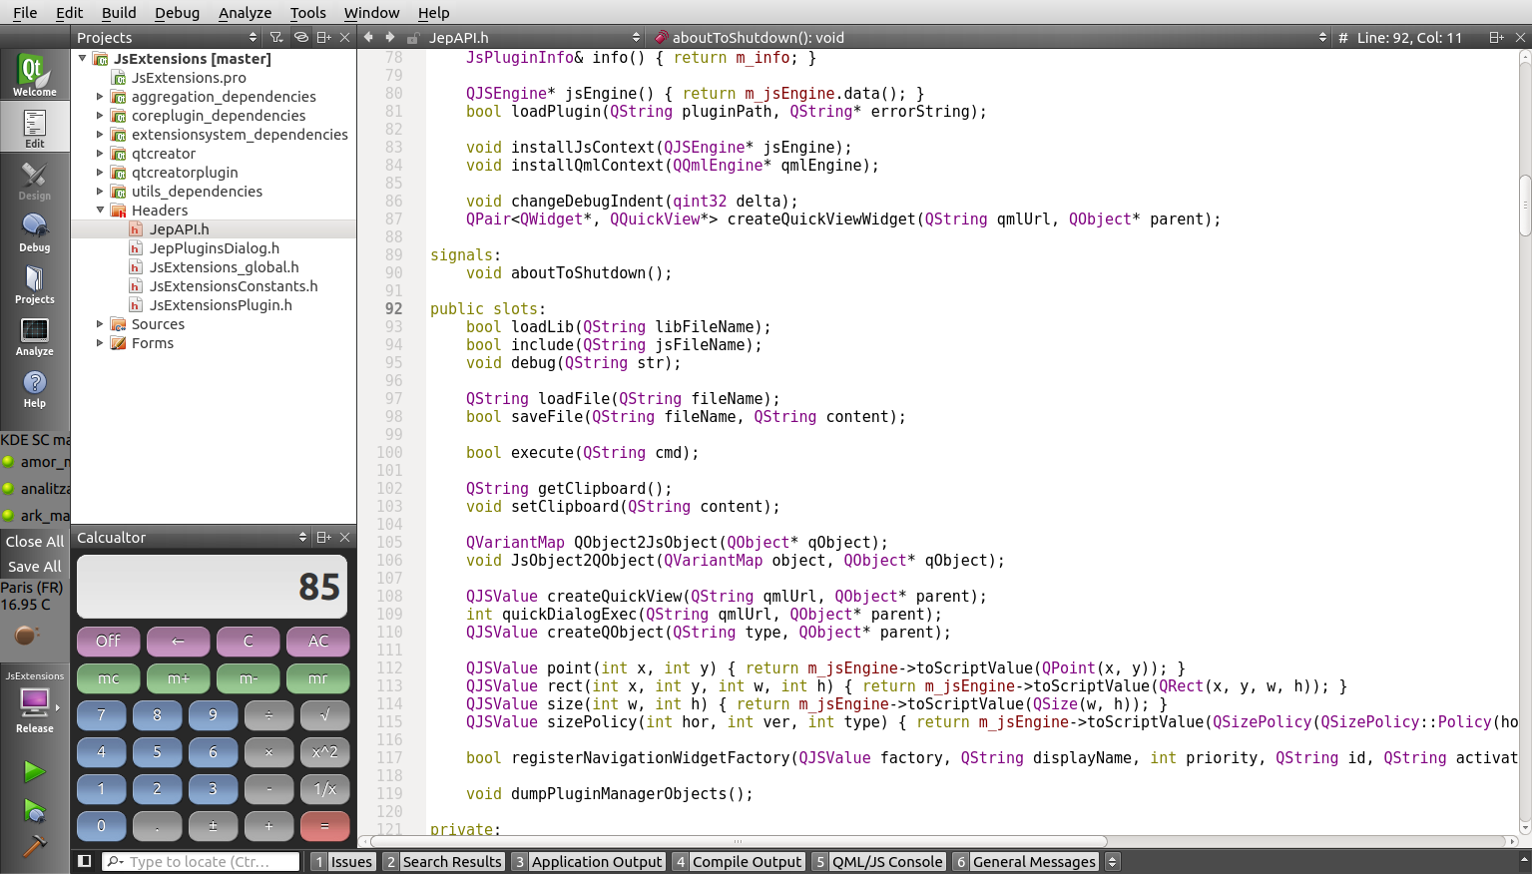This screenshot has height=874, width=1532.
Task: Switch to Edit mode
Action: click(34, 128)
